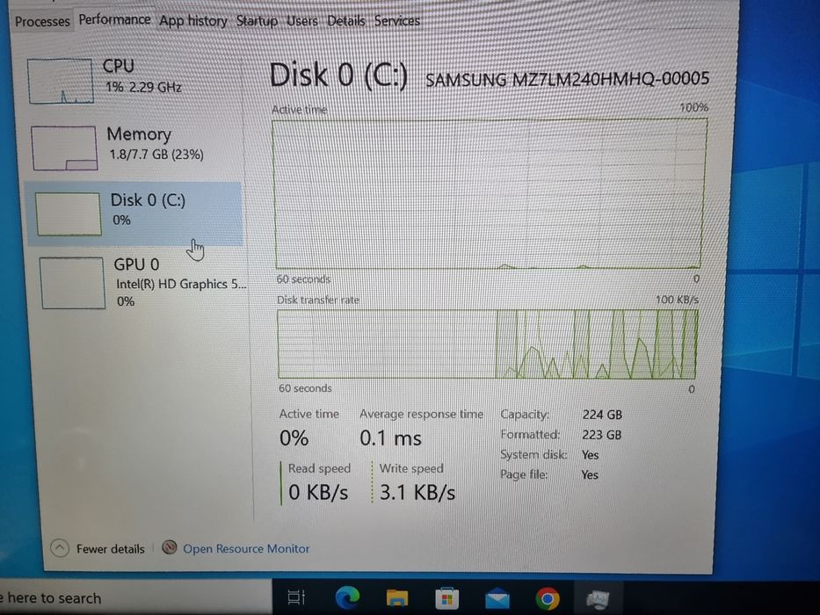Open the Startup tab
This screenshot has width=820, height=615.
(257, 21)
